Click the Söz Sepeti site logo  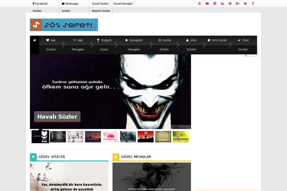(64, 25)
